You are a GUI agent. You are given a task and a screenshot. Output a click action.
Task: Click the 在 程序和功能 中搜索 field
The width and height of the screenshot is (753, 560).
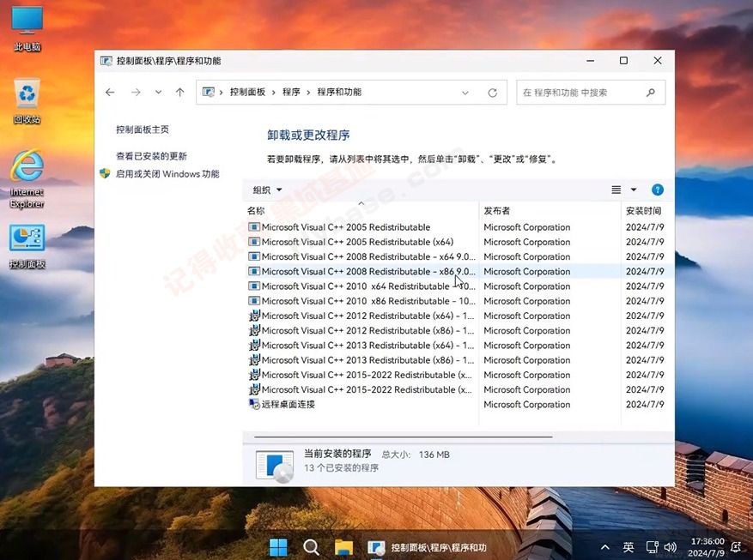(x=591, y=92)
